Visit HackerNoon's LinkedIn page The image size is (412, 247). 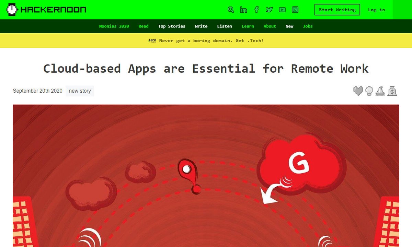click(x=243, y=10)
